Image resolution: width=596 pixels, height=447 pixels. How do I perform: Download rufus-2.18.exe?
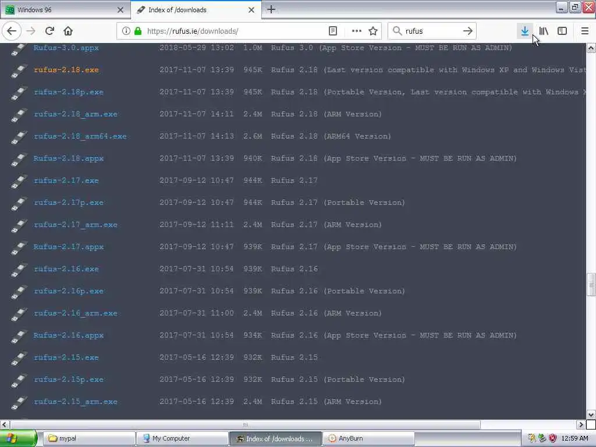[x=66, y=70]
